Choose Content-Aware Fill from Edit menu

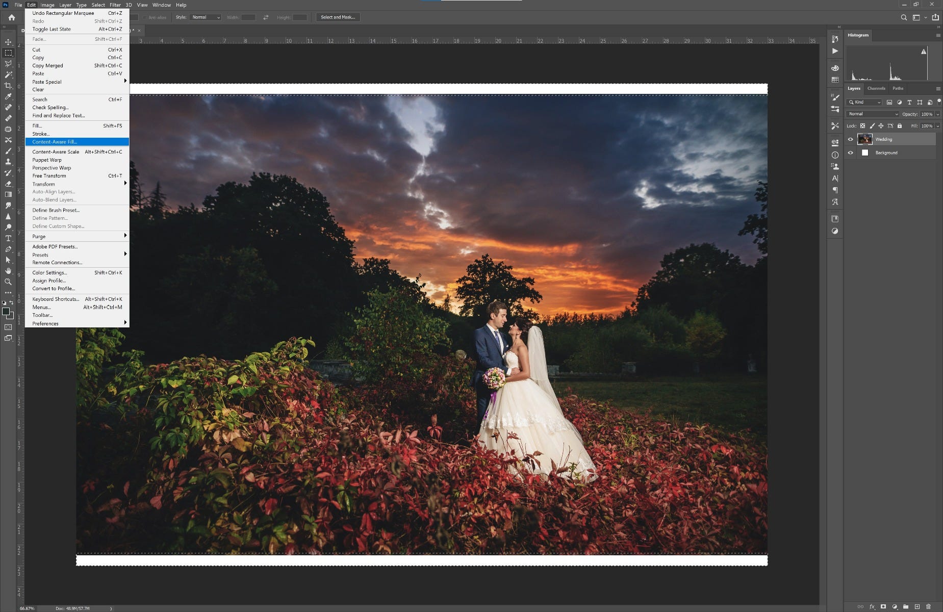[77, 142]
